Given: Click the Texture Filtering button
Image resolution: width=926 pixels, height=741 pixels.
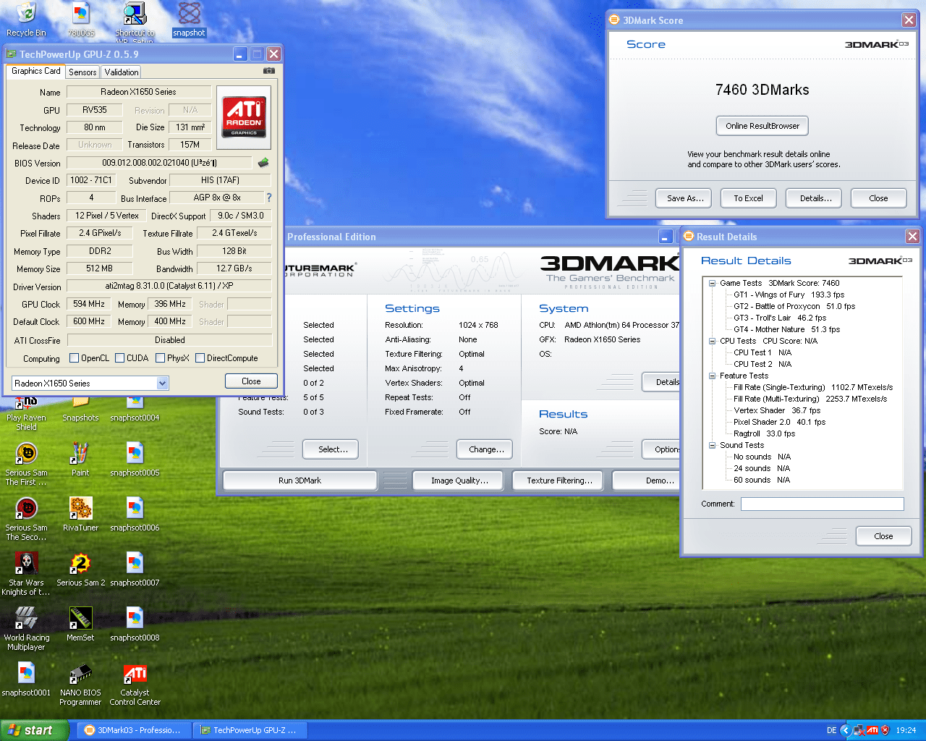Looking at the screenshot, I should [559, 480].
